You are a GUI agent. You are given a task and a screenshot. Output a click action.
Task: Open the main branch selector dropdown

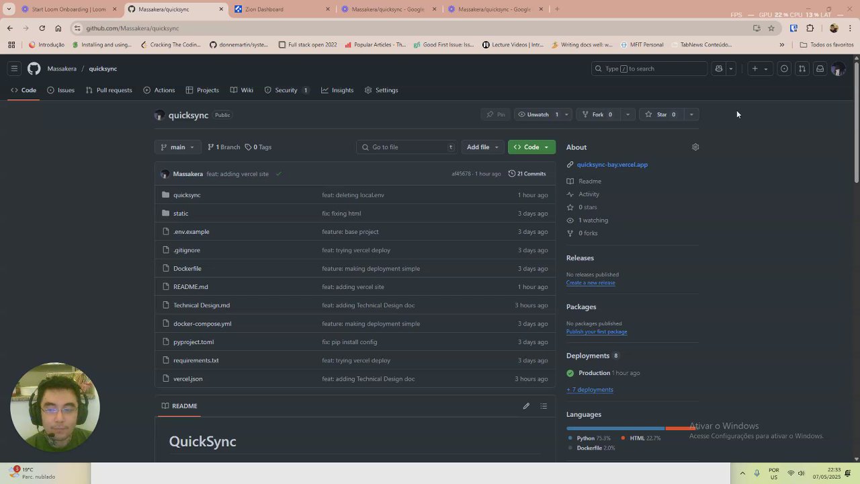[177, 147]
